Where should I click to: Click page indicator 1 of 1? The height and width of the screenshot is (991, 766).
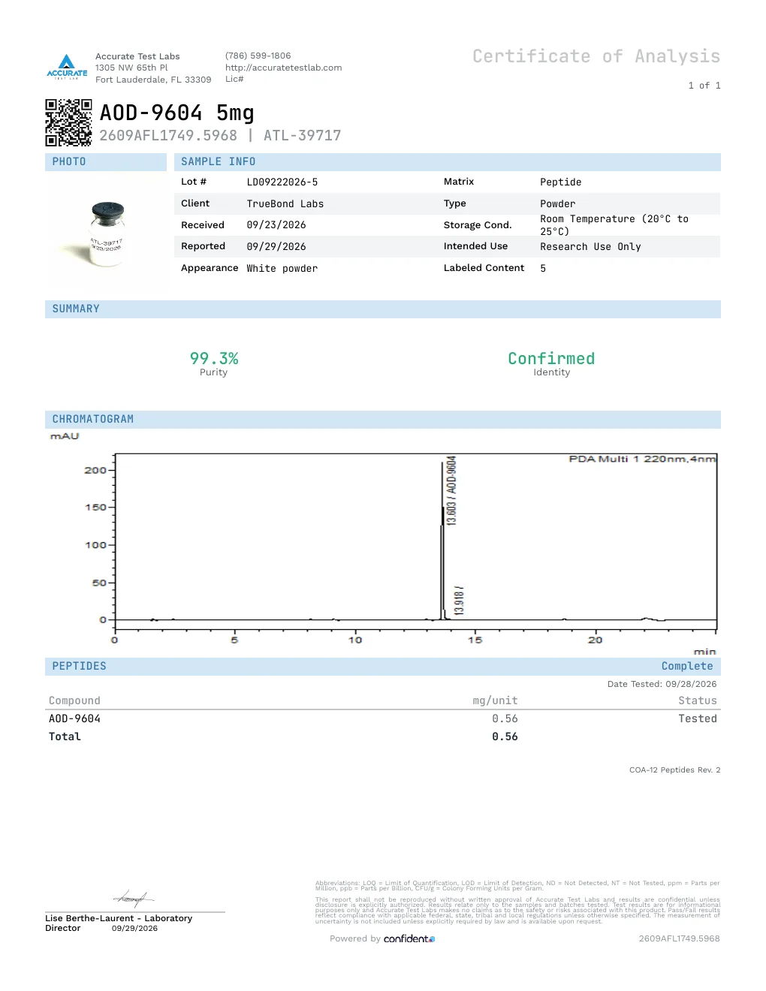click(x=704, y=86)
